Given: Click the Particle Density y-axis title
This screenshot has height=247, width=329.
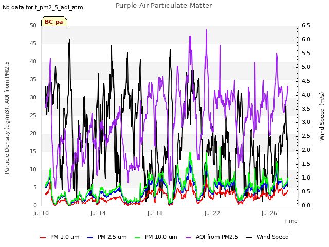Looking at the screenshot, I should (7, 118).
